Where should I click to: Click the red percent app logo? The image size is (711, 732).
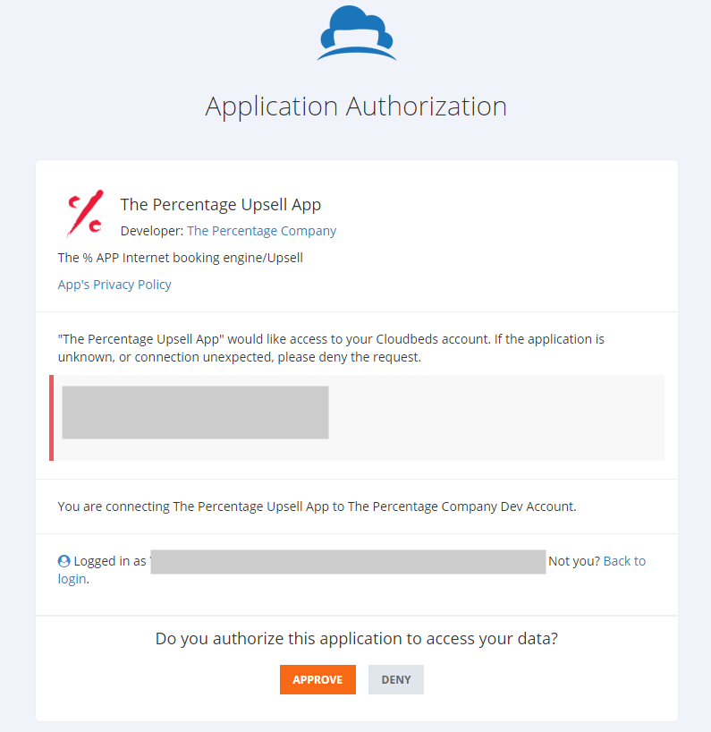point(85,214)
